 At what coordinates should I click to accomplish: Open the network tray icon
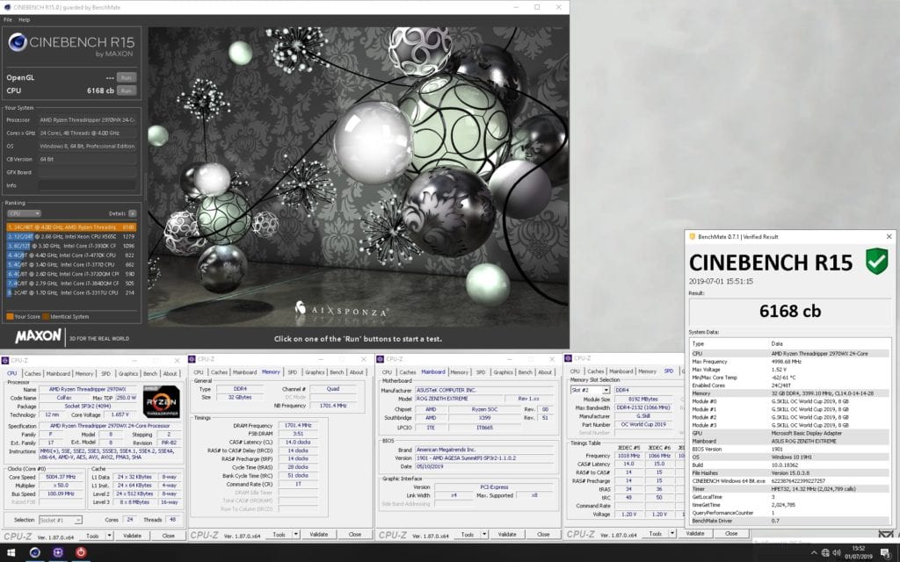click(x=825, y=553)
